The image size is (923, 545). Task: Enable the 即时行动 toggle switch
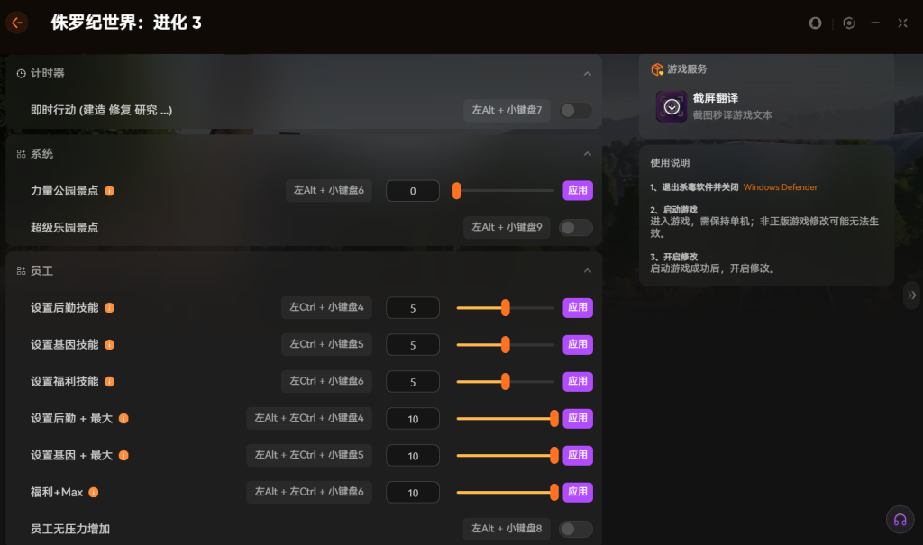point(576,111)
